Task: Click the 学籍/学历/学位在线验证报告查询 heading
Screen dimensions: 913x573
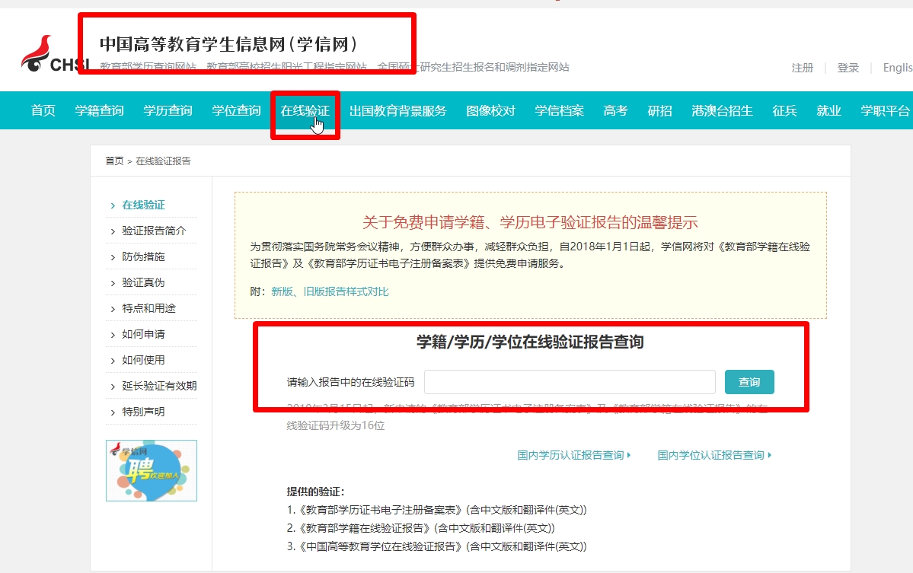Action: (530, 342)
